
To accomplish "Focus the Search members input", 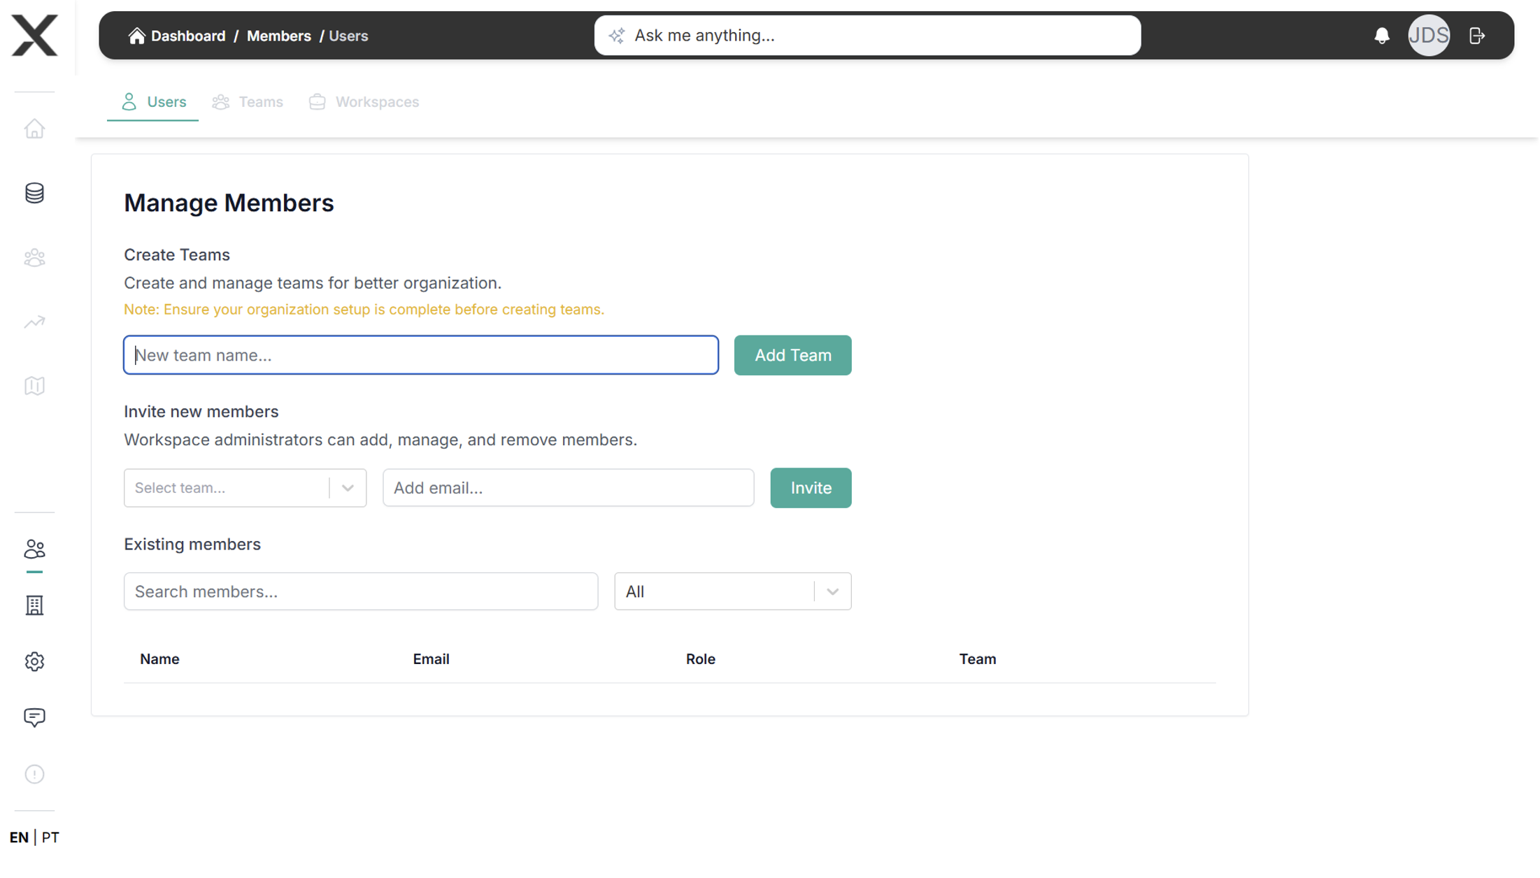I will click(360, 591).
